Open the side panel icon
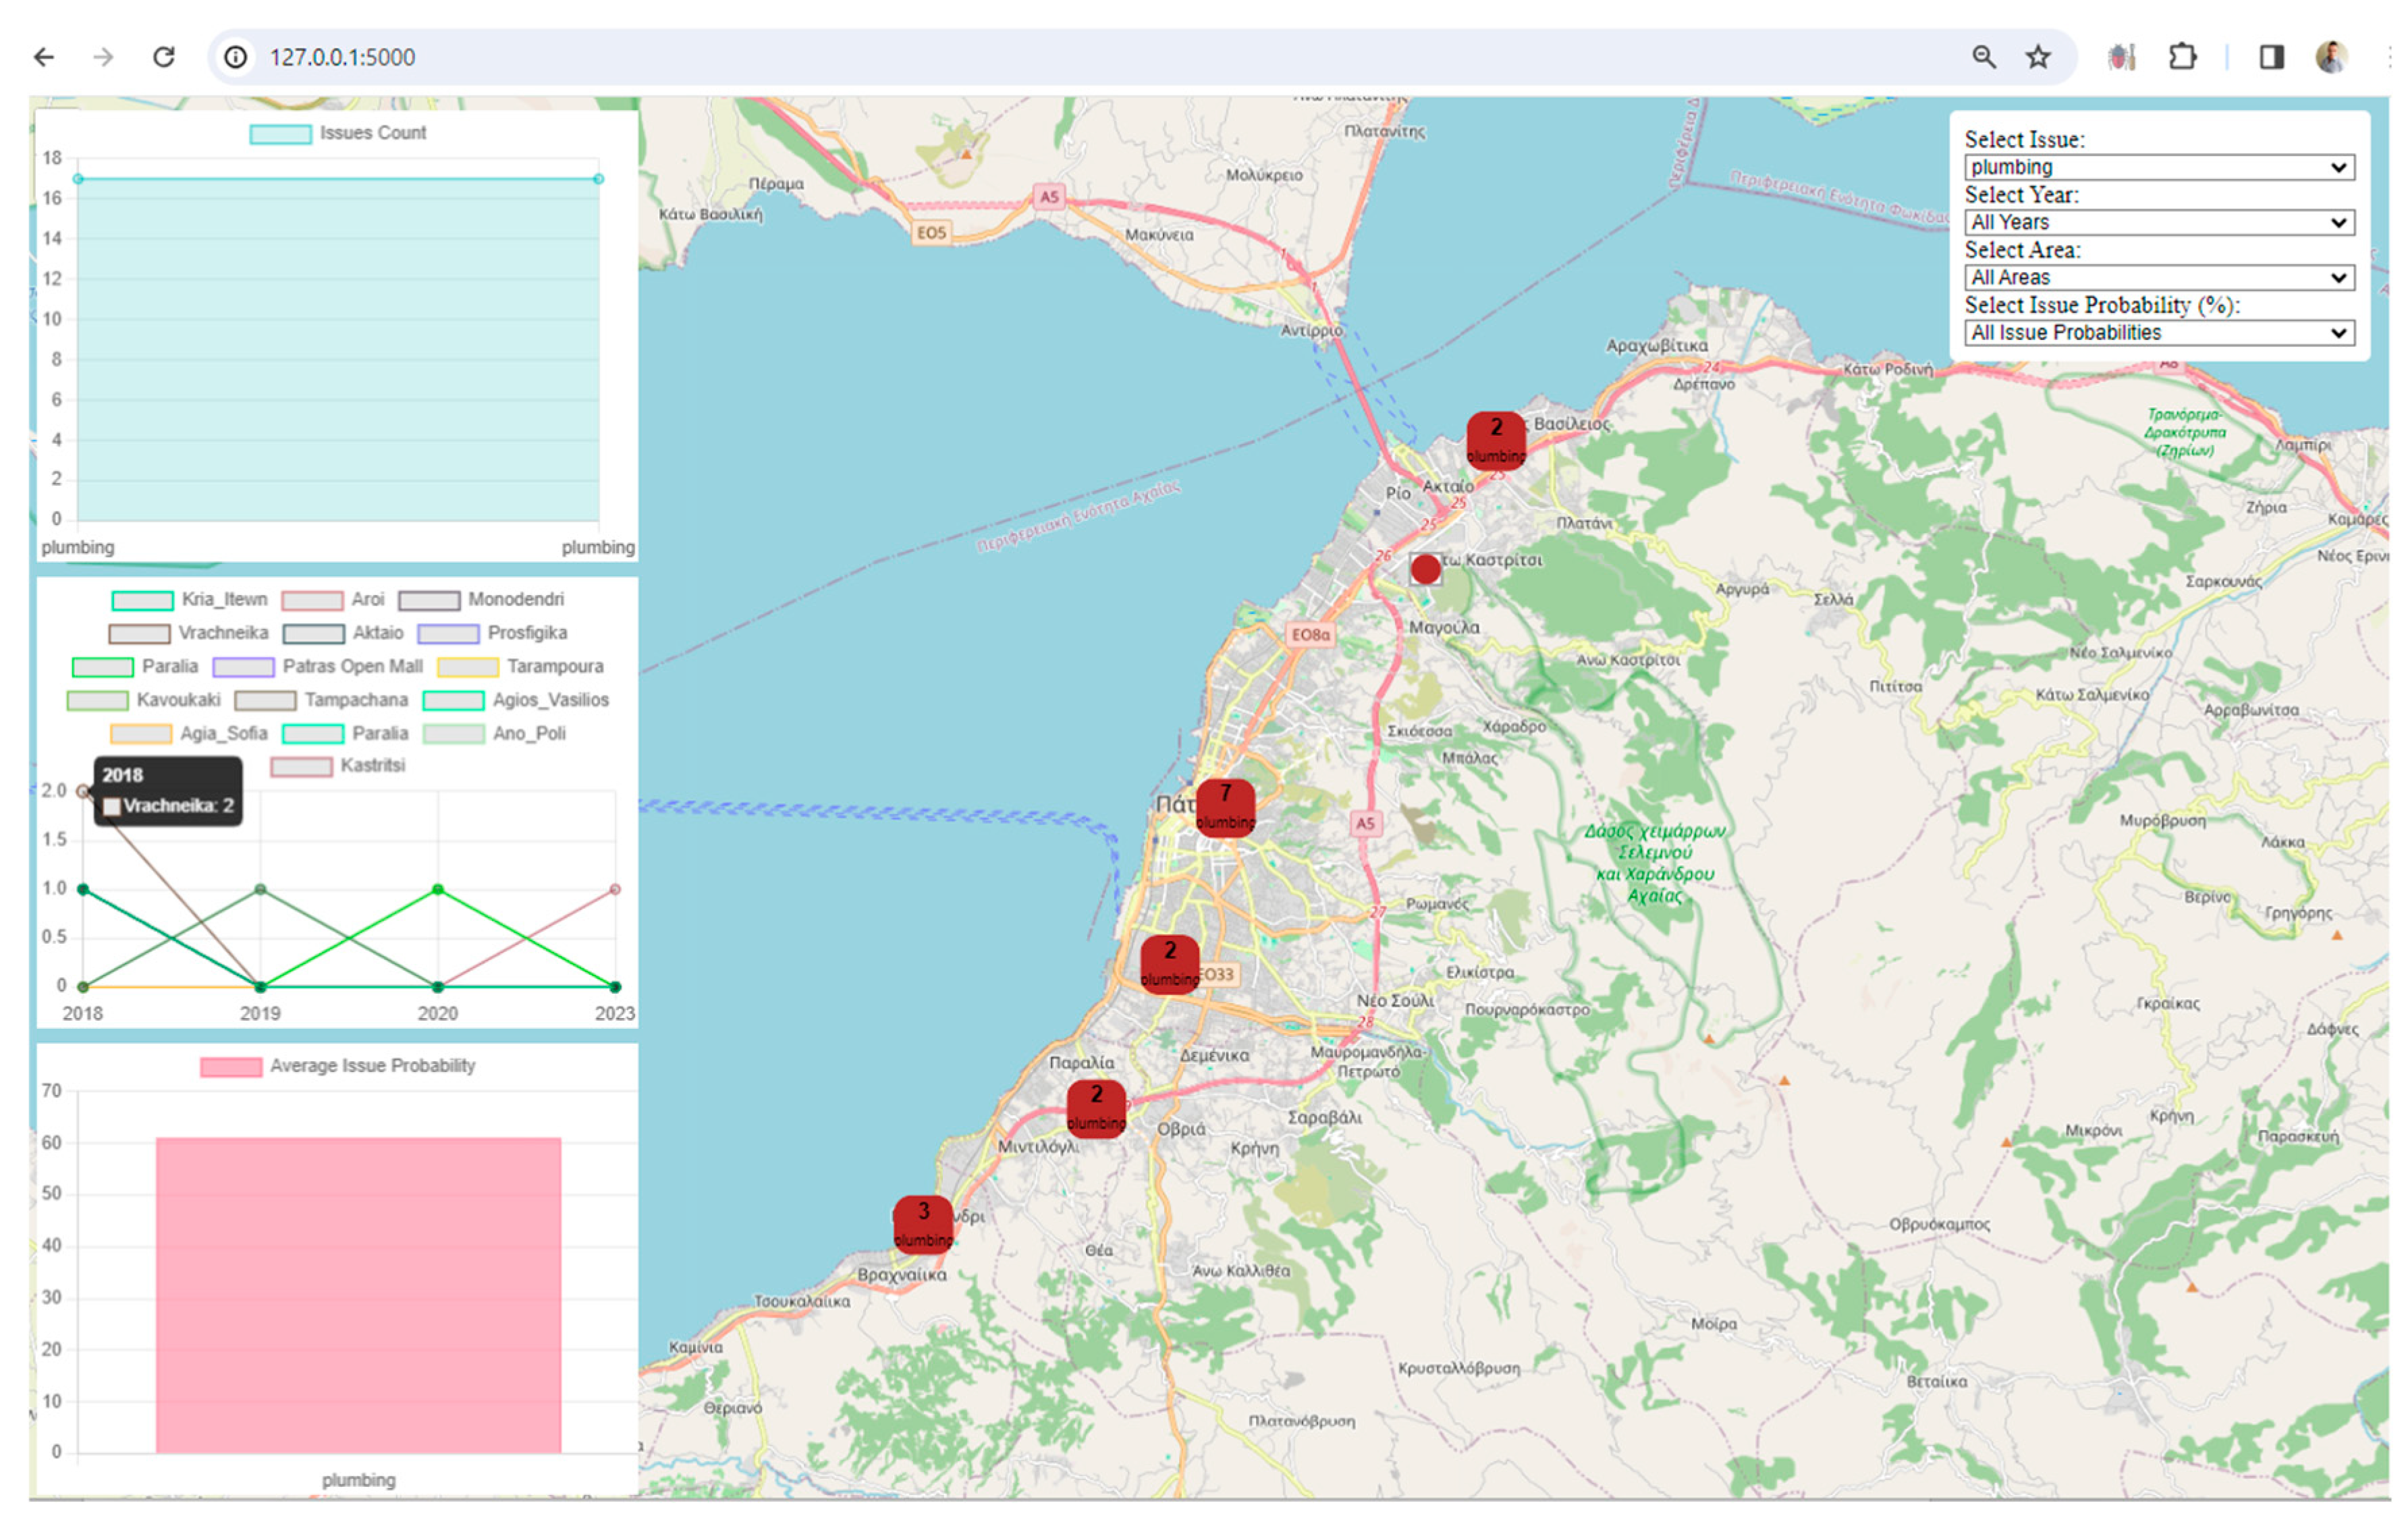Image resolution: width=2408 pixels, height=1524 pixels. coord(2271,57)
